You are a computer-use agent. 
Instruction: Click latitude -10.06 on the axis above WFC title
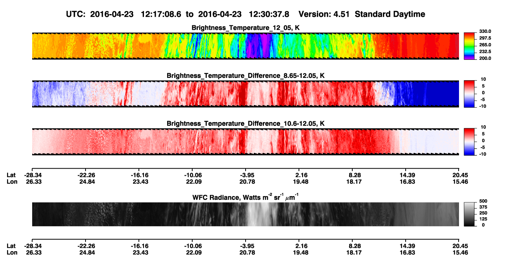point(192,175)
